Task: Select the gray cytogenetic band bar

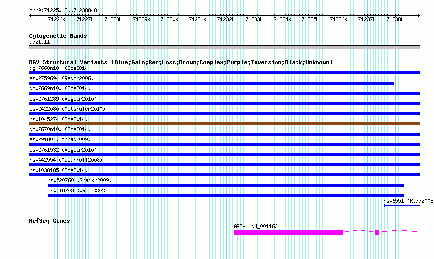Action: [224, 47]
